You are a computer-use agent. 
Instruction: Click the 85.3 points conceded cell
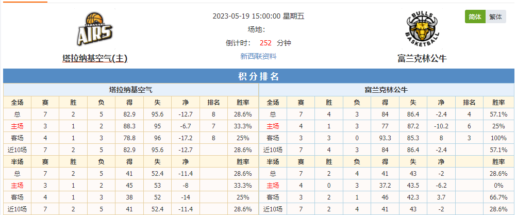(x=413, y=138)
